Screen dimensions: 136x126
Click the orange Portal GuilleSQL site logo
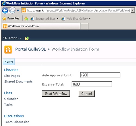click(x=8, y=49)
